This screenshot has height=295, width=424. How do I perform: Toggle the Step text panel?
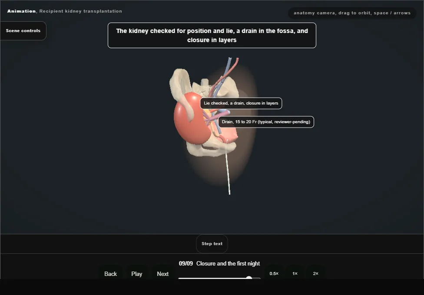[x=212, y=244]
